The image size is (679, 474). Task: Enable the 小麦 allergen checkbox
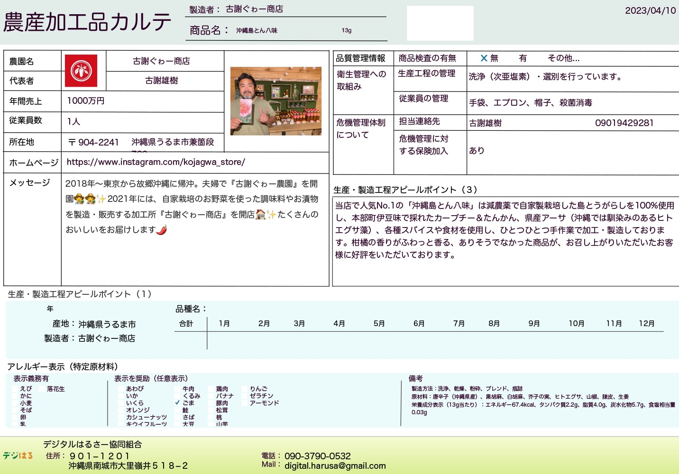[x=15, y=403]
